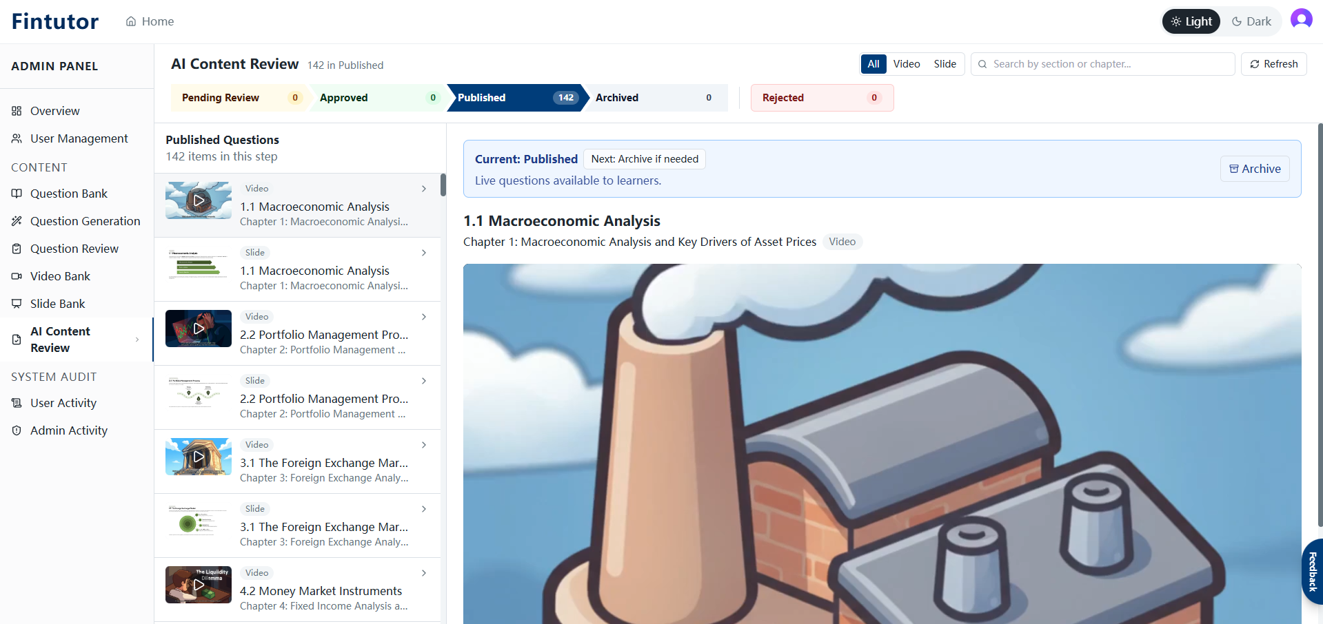Focus the search by section or chapter field
The width and height of the screenshot is (1323, 624).
click(1102, 64)
